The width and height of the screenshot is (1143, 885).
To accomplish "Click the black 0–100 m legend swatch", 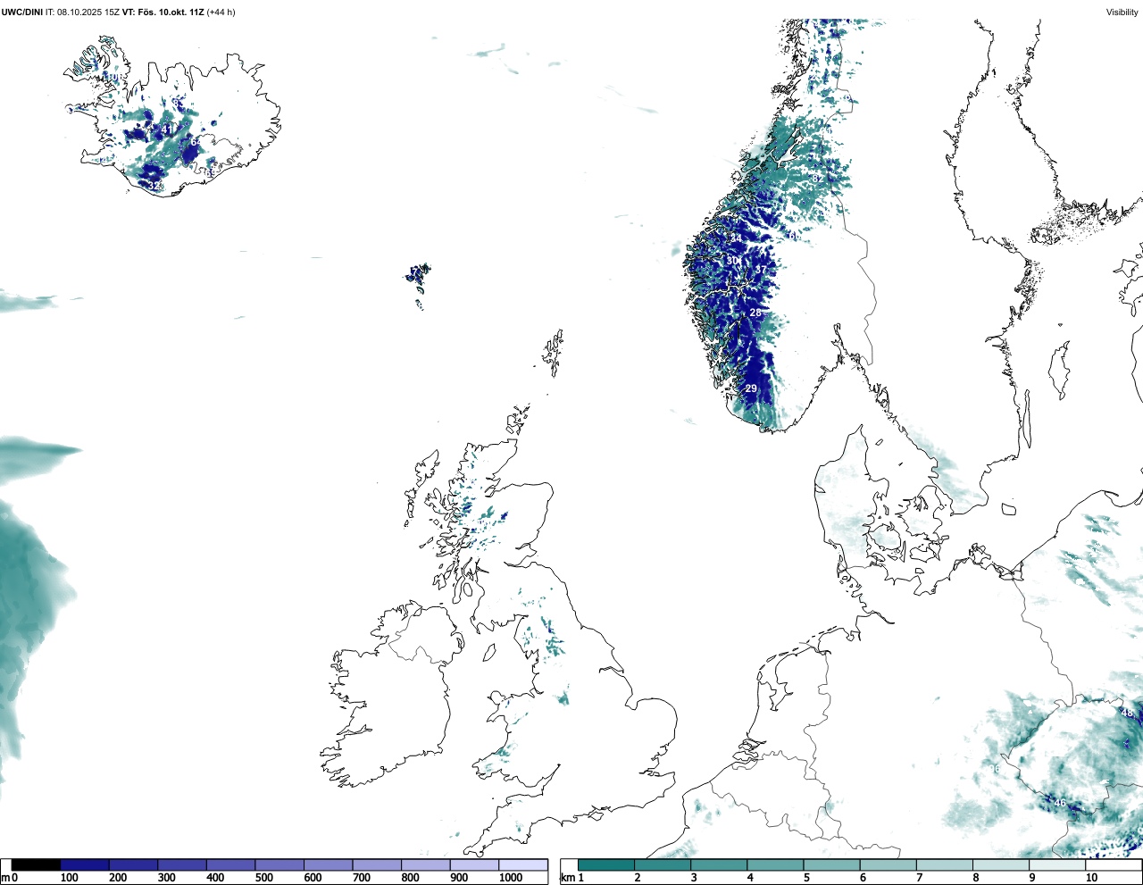I will click(x=36, y=865).
